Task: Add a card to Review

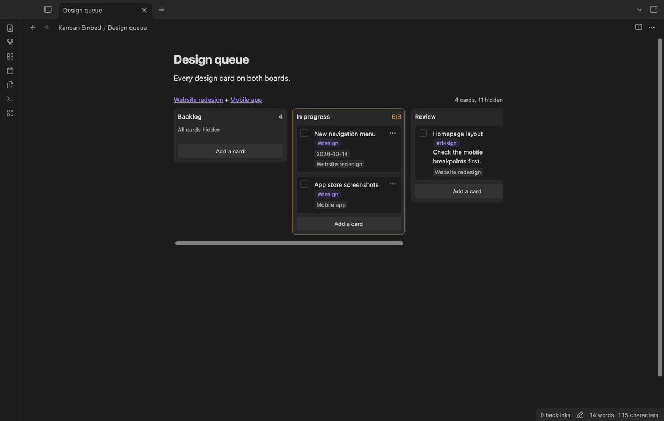Action: tap(459, 191)
